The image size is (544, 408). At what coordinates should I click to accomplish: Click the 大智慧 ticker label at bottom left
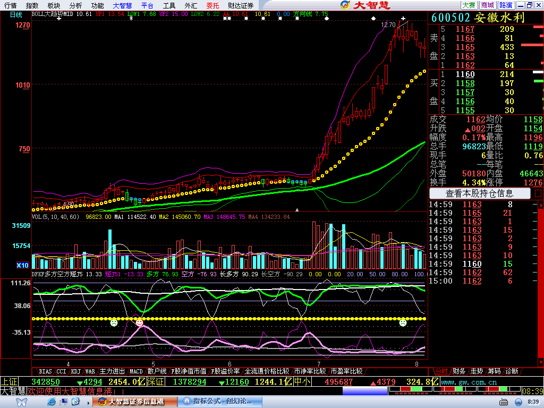click(13, 391)
